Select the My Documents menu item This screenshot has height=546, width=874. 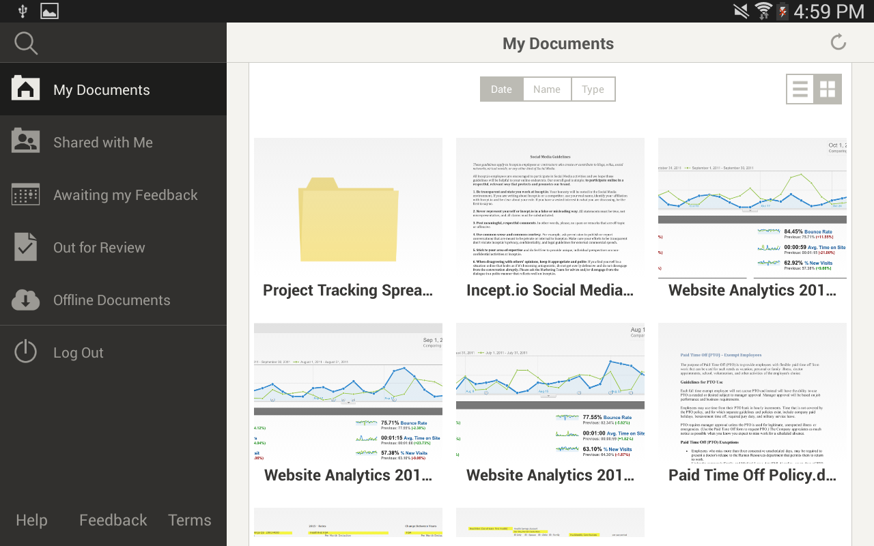[x=101, y=89]
